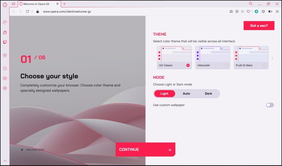282x166 pixels.
Task: Switch to the Welcome to Opera GX tab
Action: coord(39,4)
